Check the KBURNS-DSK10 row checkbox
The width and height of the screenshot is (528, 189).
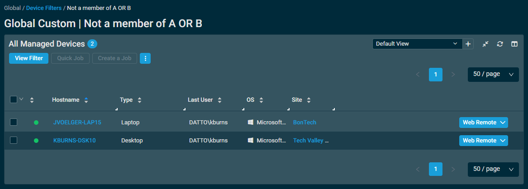click(x=14, y=140)
